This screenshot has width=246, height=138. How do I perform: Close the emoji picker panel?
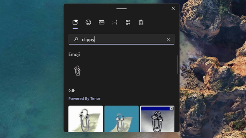point(173,8)
